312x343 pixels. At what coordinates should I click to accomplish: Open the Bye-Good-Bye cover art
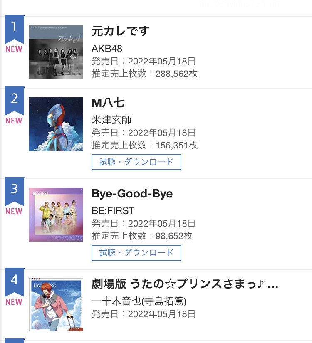tap(56, 215)
